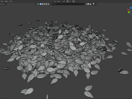
Task: Click the red X axis gizmo
Action: 128,10
